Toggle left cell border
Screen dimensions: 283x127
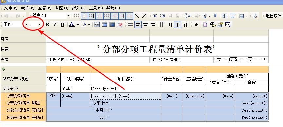[84, 16]
